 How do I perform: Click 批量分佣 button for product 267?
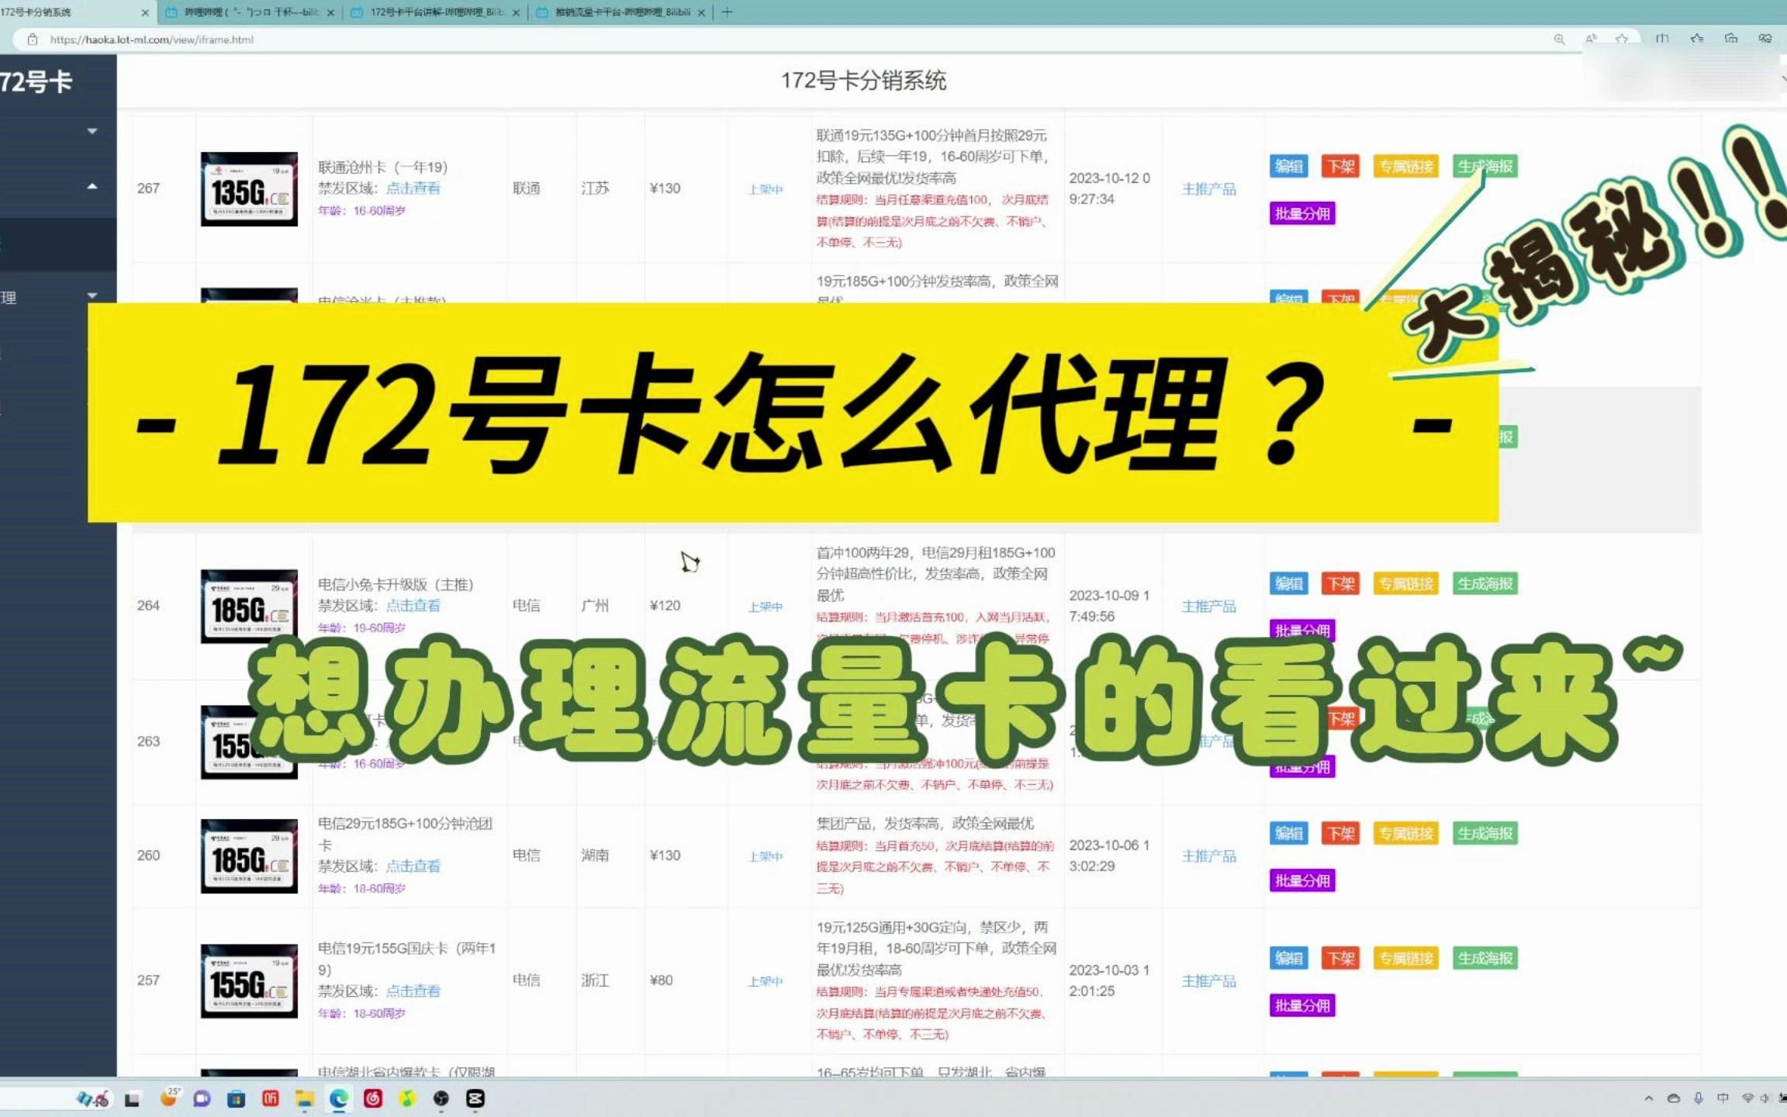pos(1302,213)
